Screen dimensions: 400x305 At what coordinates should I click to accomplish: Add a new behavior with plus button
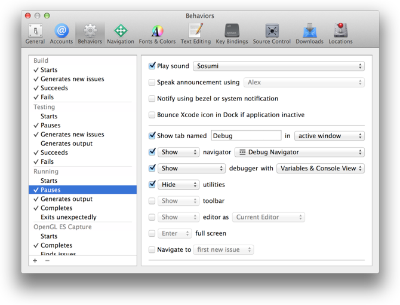tap(35, 261)
